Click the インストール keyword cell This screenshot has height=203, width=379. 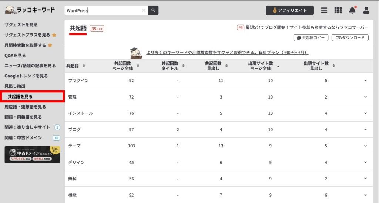[80, 113]
